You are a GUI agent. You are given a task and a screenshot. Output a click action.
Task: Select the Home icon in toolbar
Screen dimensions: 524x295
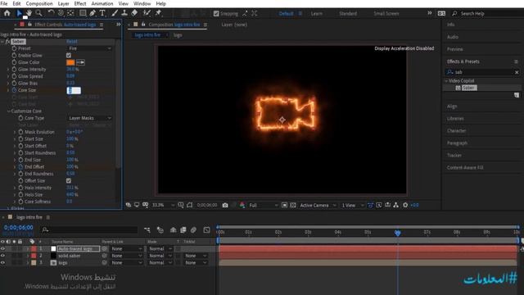(x=7, y=13)
